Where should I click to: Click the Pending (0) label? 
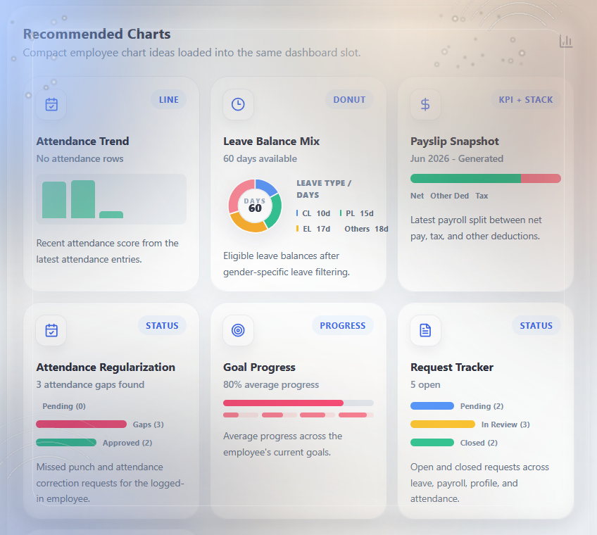[x=64, y=406]
